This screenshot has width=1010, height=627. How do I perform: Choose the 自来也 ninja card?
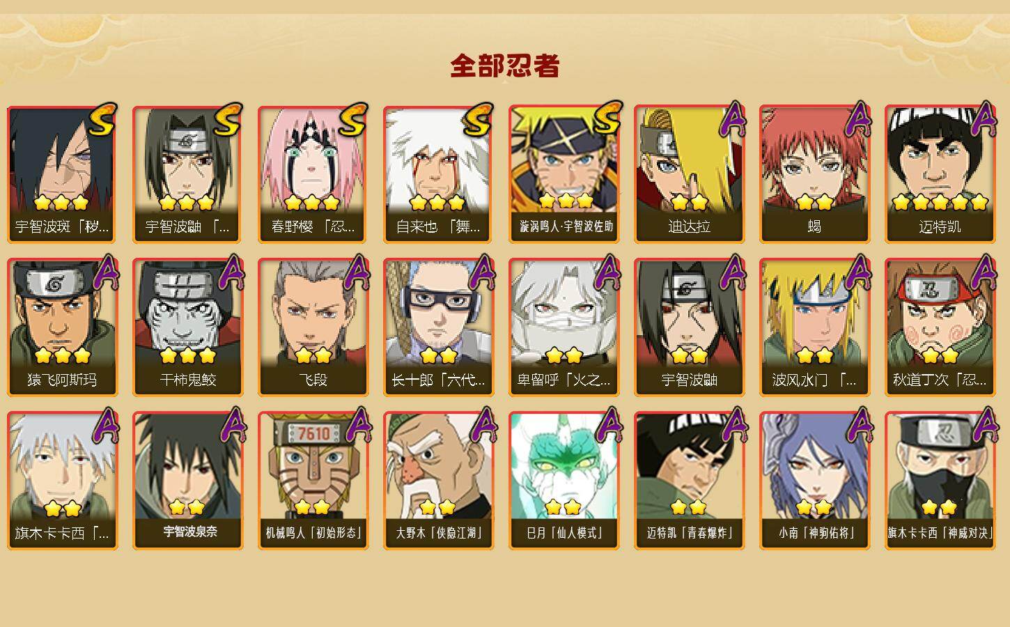click(439, 174)
